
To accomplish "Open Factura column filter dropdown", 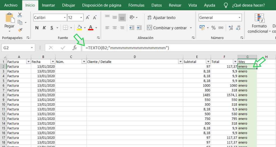I will [28, 62].
